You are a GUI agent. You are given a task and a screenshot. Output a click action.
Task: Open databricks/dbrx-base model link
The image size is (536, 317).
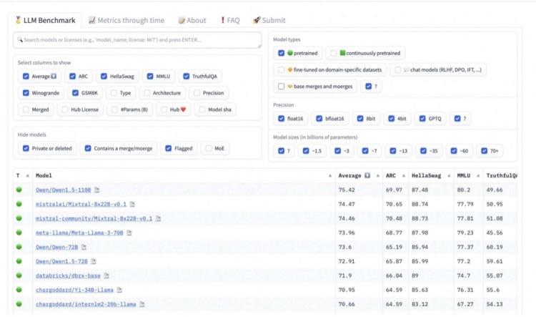tap(68, 275)
